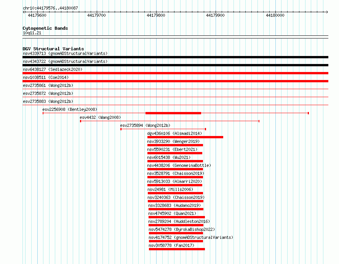Click the 44180000 ruler label
Viewport: 339px width, 264px height.
coord(275,15)
